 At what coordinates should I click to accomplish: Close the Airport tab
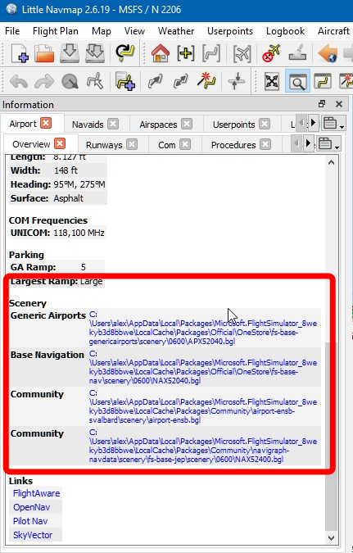[x=46, y=123]
